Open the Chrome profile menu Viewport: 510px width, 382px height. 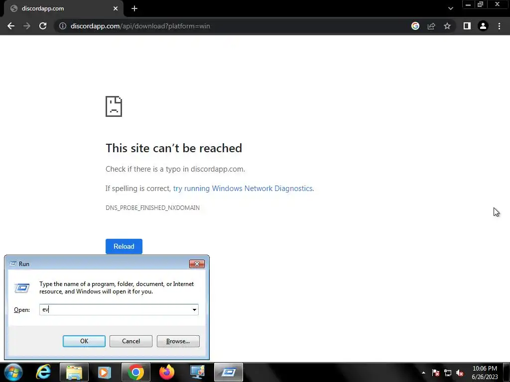[x=483, y=26]
